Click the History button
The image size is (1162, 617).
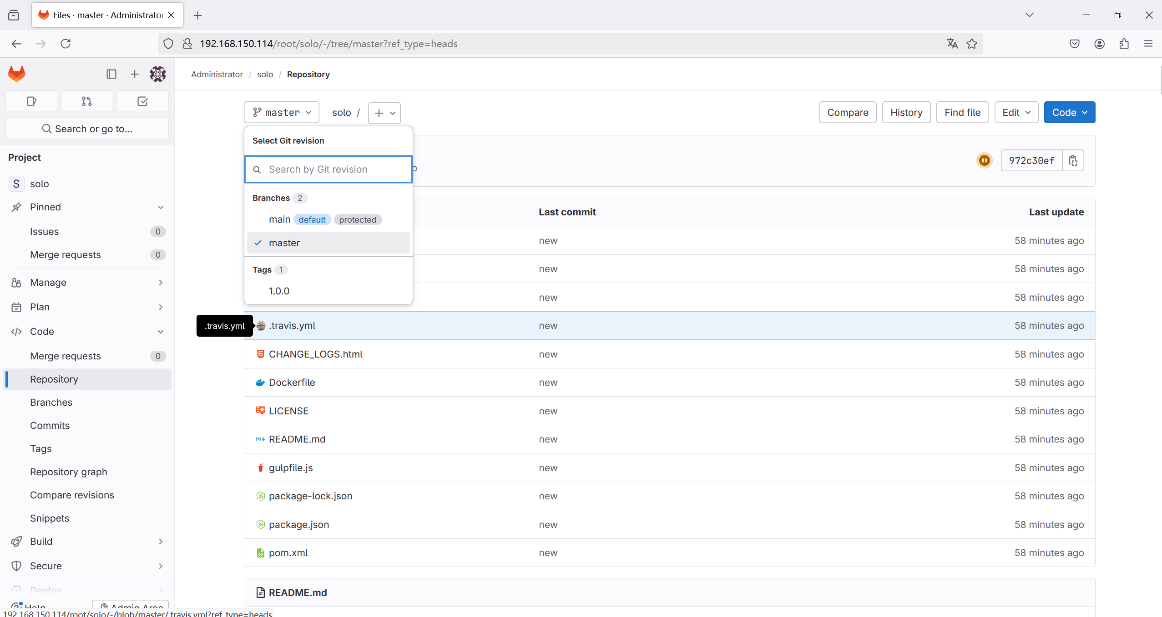click(906, 112)
